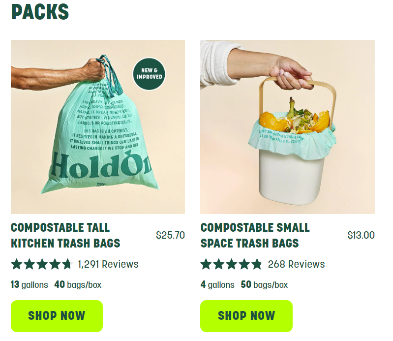Click the Compostable Small Space Trash Bags title

tap(255, 235)
